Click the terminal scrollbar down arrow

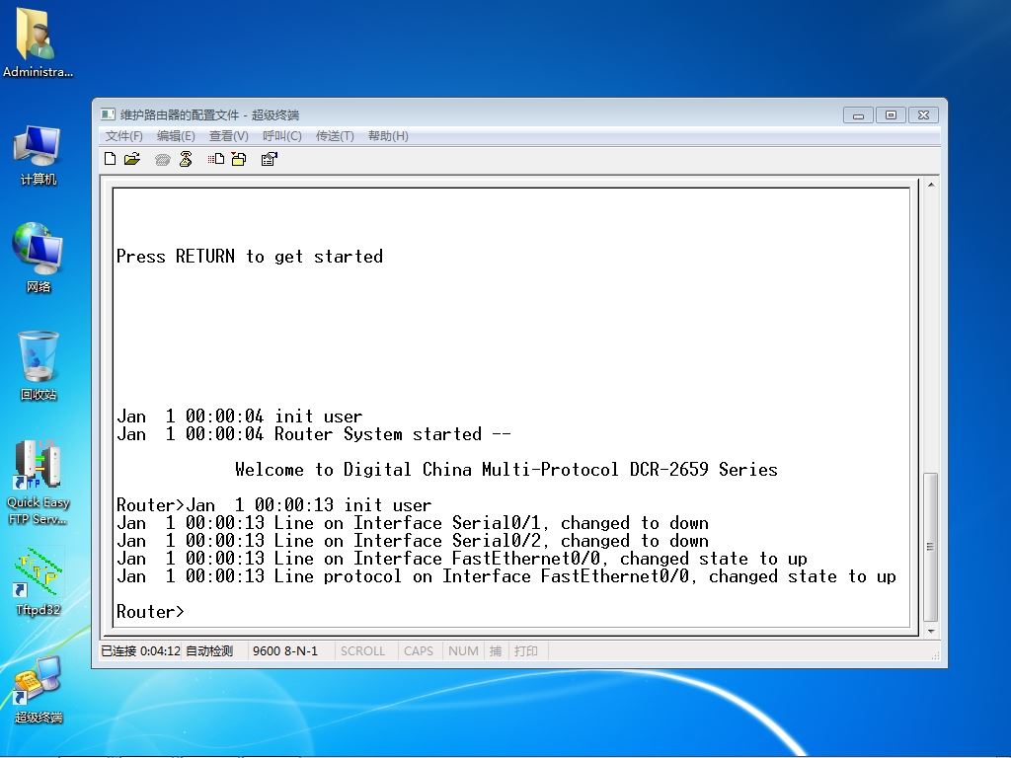[931, 631]
